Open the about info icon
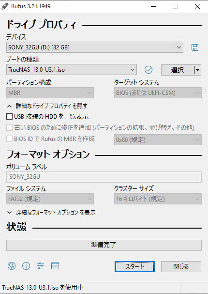 click(x=26, y=266)
